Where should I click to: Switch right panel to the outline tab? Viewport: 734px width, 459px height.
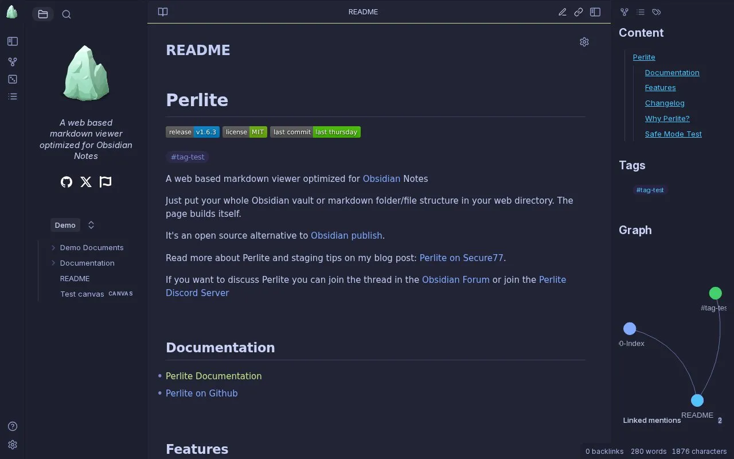point(641,12)
